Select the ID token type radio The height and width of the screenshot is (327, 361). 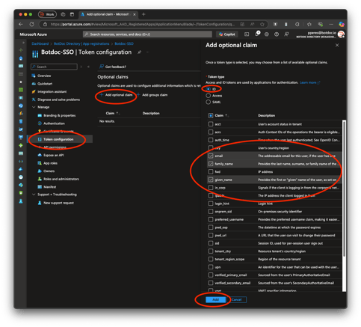pyautogui.click(x=209, y=89)
